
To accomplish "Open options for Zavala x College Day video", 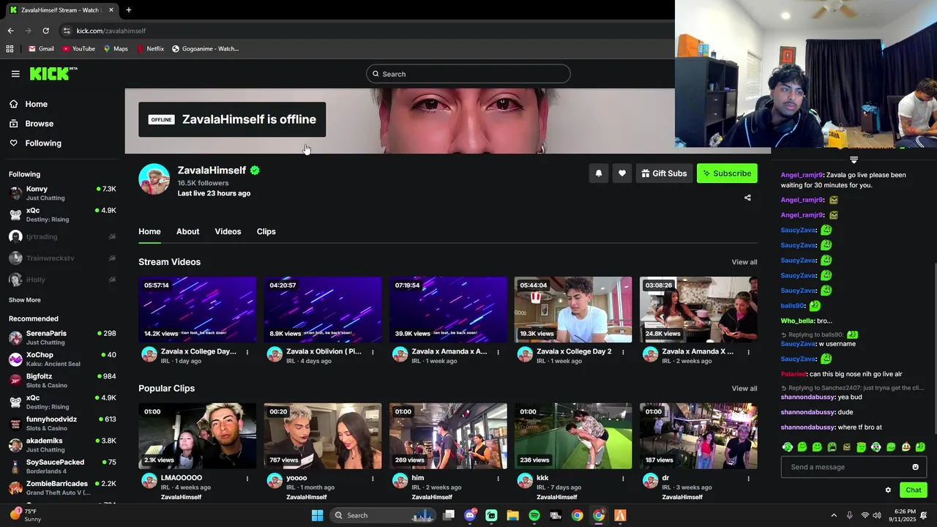I will tap(247, 352).
